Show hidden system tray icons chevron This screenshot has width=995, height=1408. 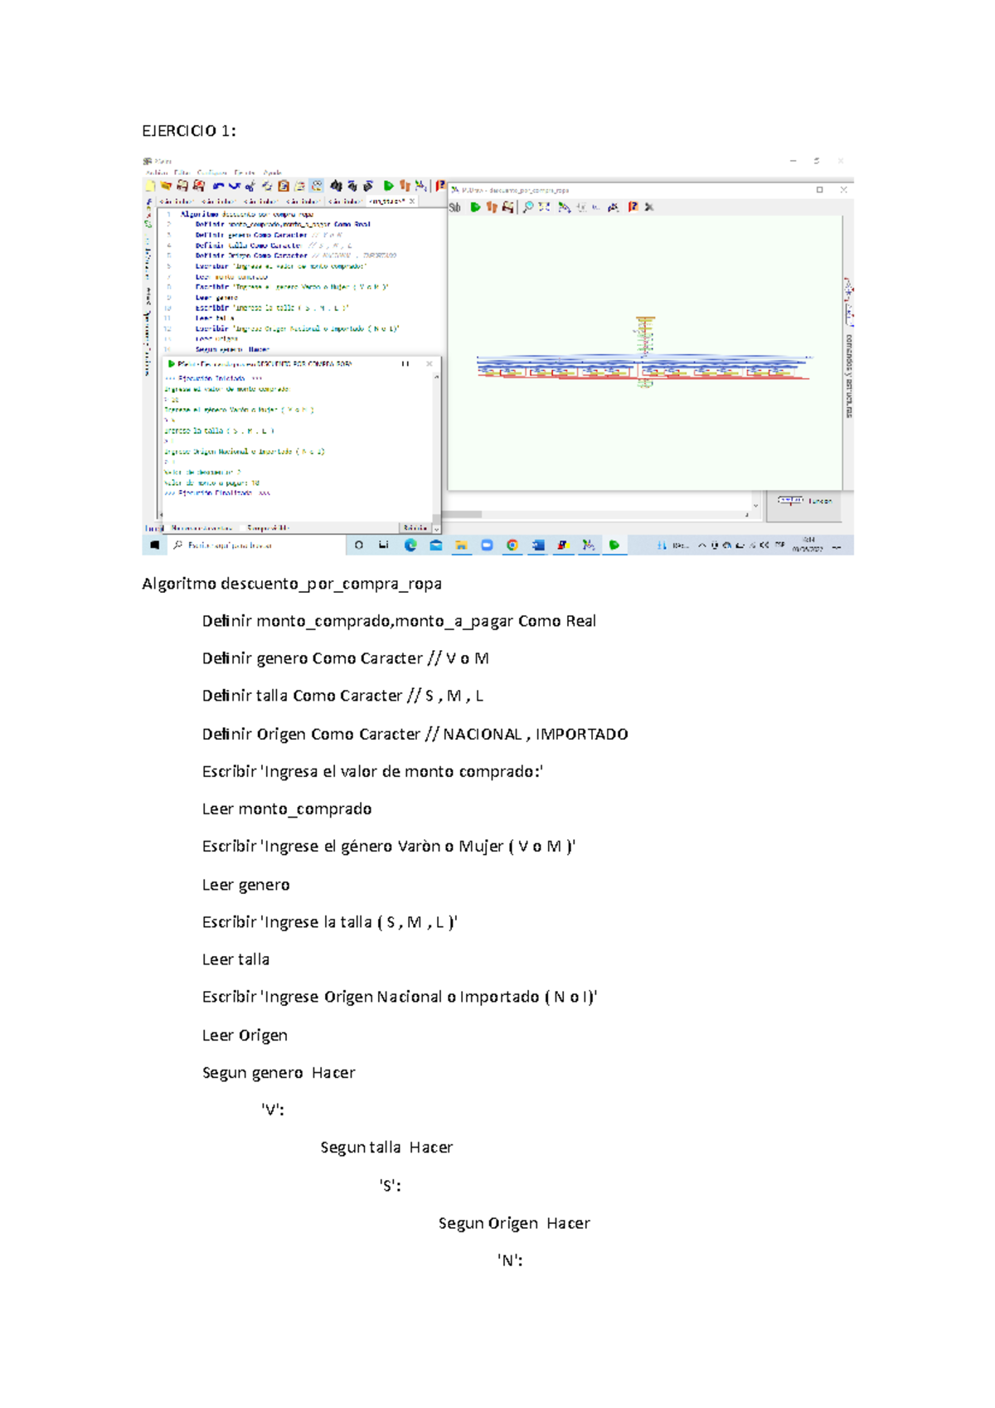(x=702, y=545)
